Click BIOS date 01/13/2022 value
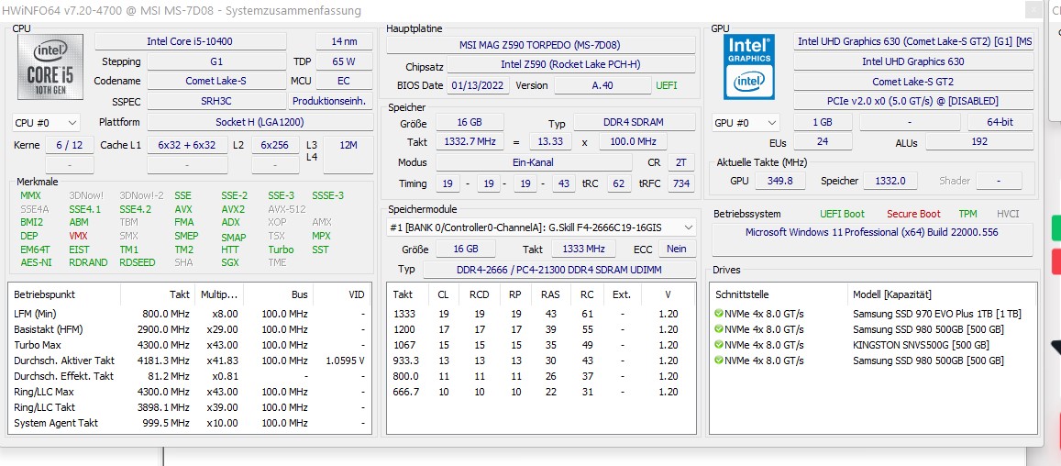The height and width of the screenshot is (466, 1061). point(479,85)
